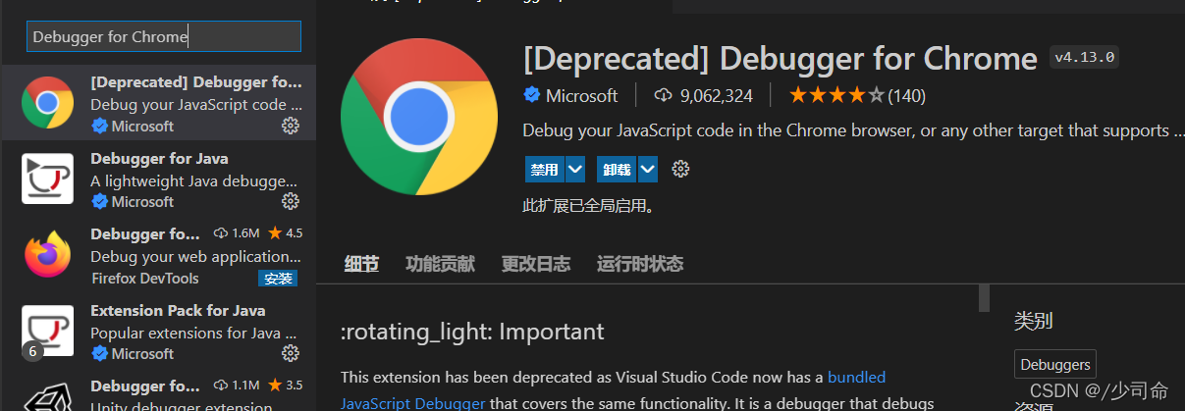Click the 卸载 uninstall button
This screenshot has width=1185, height=411.
(617, 169)
